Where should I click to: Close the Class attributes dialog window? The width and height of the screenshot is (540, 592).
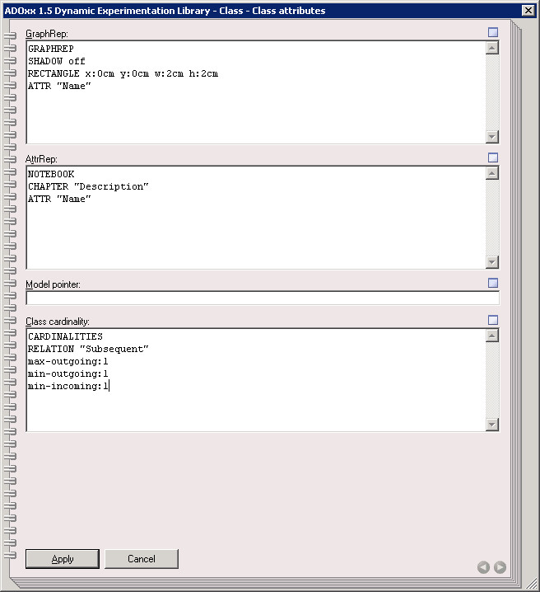pos(528,11)
